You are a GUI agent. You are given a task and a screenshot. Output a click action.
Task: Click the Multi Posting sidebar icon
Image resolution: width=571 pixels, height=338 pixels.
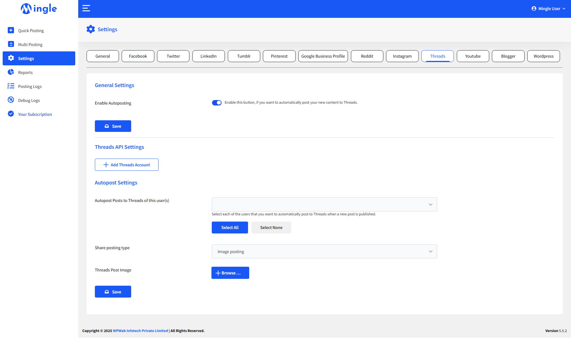(x=11, y=44)
